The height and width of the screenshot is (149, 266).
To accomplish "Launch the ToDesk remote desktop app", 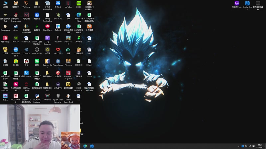I will 58,28.
